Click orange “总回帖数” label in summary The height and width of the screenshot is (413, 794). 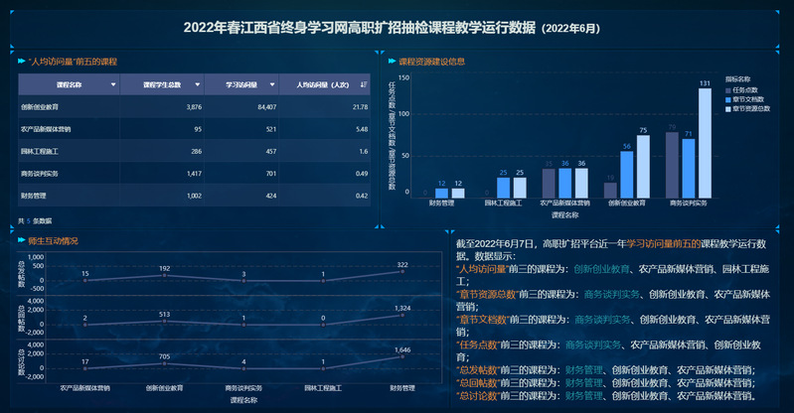pos(479,382)
